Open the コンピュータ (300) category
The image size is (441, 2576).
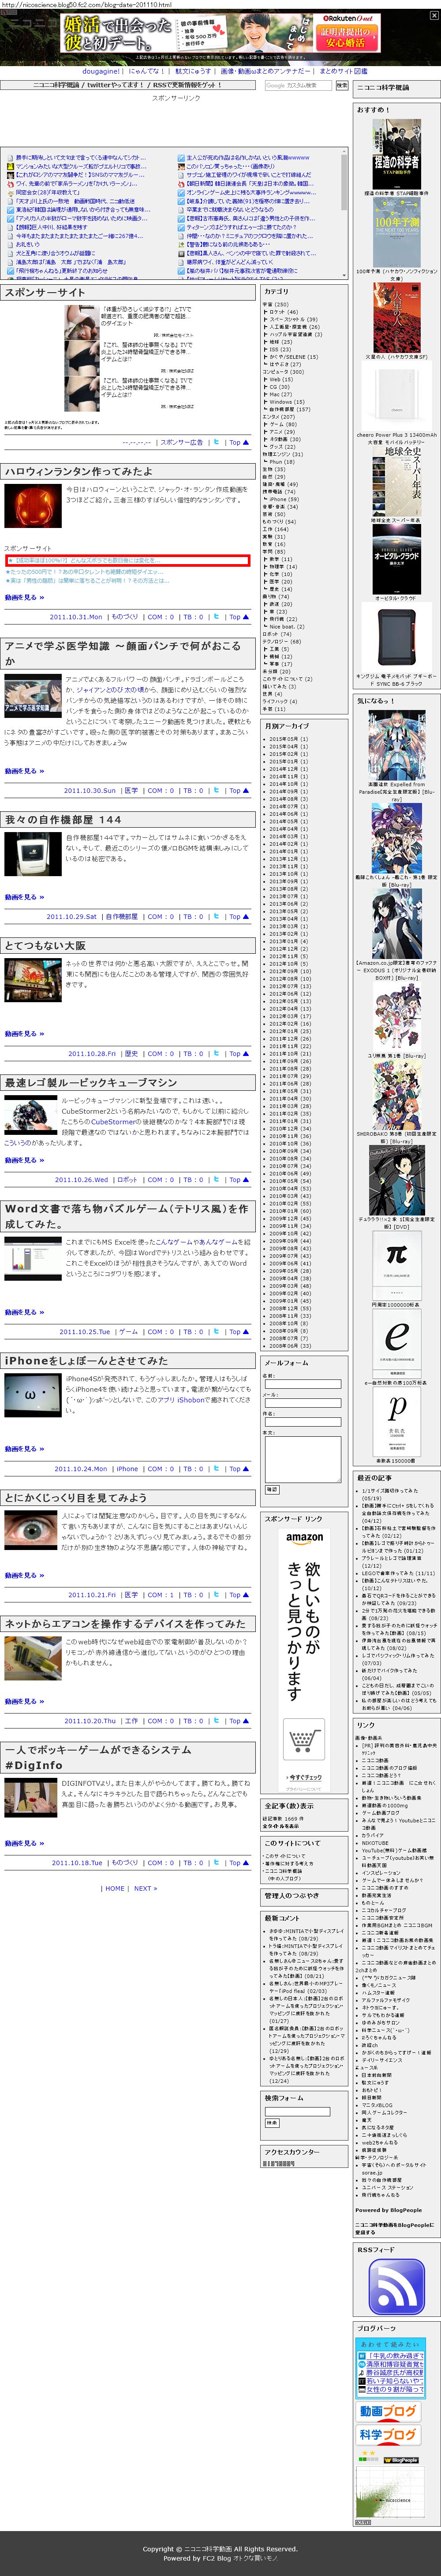coord(284,372)
